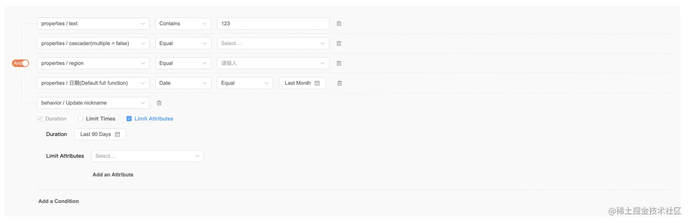Delete the properties / text condition row
The height and width of the screenshot is (223, 689).
pyautogui.click(x=339, y=24)
